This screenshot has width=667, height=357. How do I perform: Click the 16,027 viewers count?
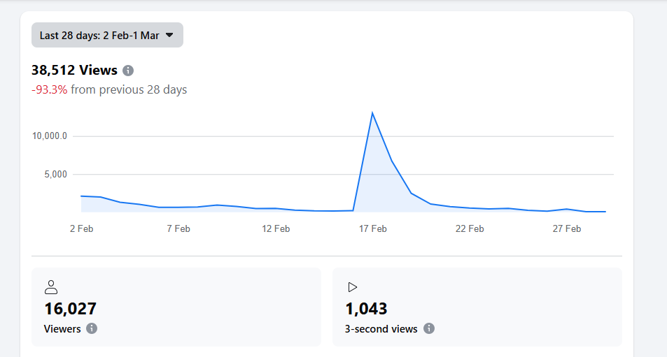(70, 309)
